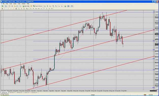This screenshot has width=159, height=96.
Task: Open the View menu
Action: 7,4
